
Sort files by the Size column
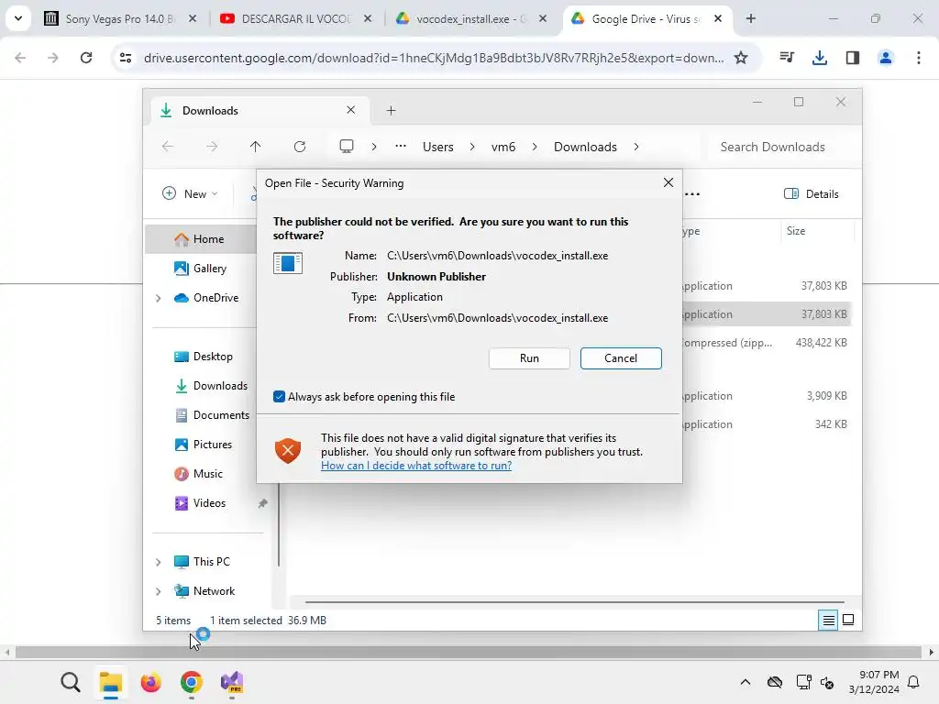(x=817, y=230)
